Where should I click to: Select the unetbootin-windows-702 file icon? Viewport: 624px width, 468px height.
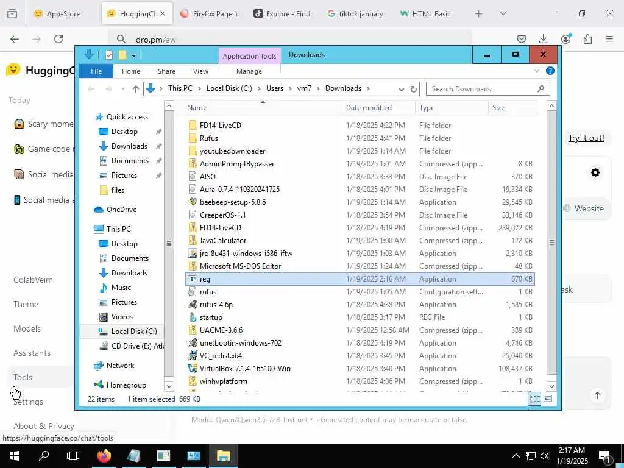(x=193, y=342)
